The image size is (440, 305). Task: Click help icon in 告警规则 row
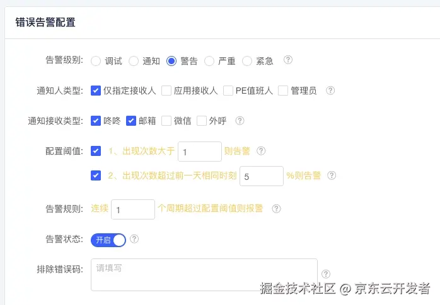(x=276, y=209)
